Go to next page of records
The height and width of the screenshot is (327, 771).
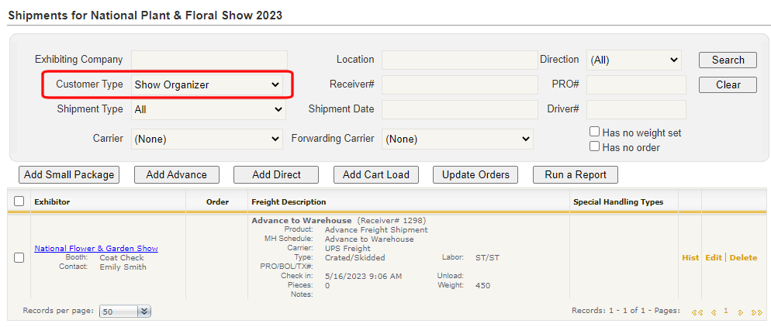(x=741, y=312)
